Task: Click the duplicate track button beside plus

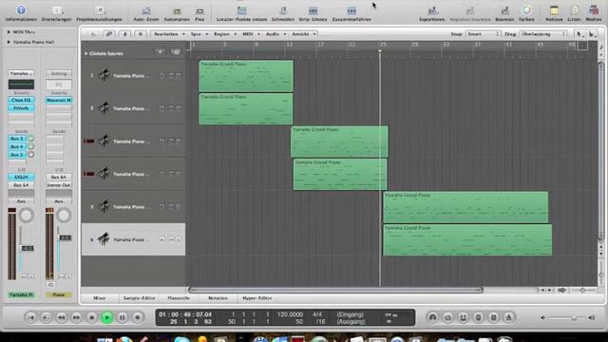Action: 176,51
